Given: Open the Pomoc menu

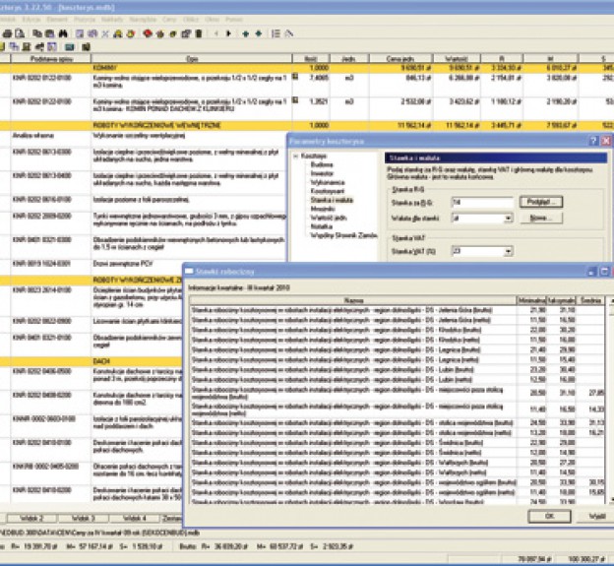Looking at the screenshot, I should pyautogui.click(x=234, y=19).
